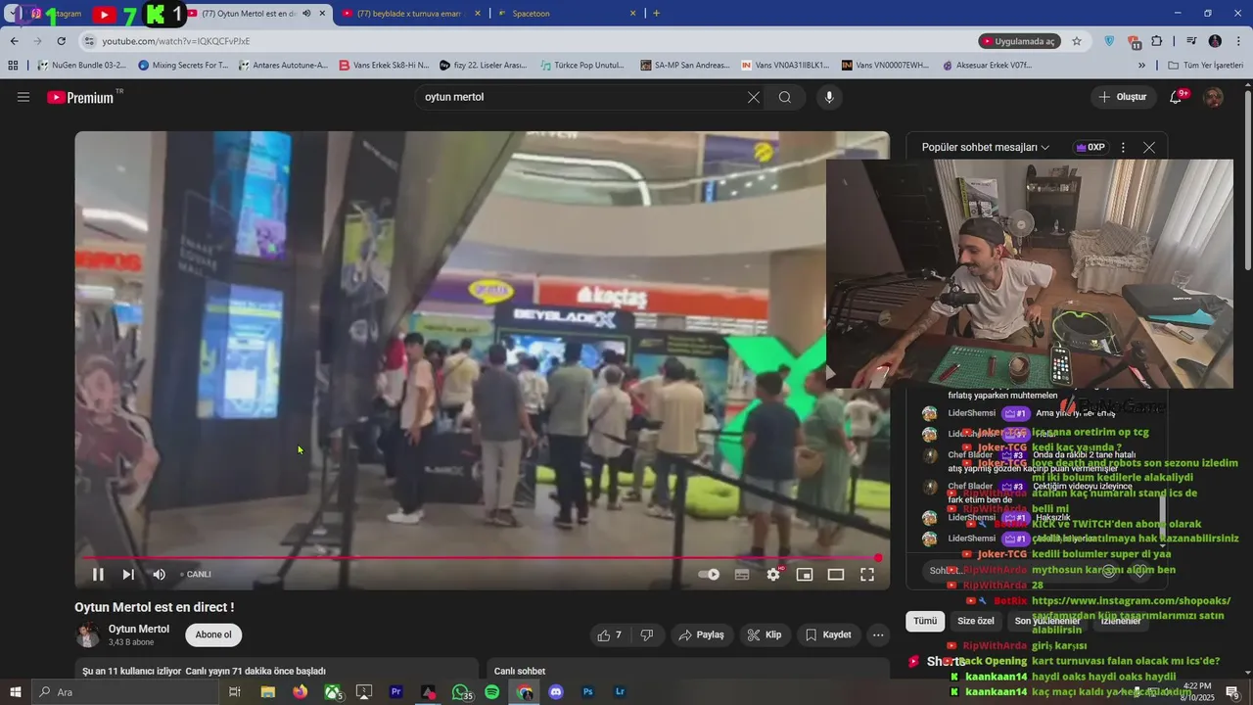Open the Chrome extensions puzzle icon
This screenshot has width=1253, height=705.
tap(1157, 41)
